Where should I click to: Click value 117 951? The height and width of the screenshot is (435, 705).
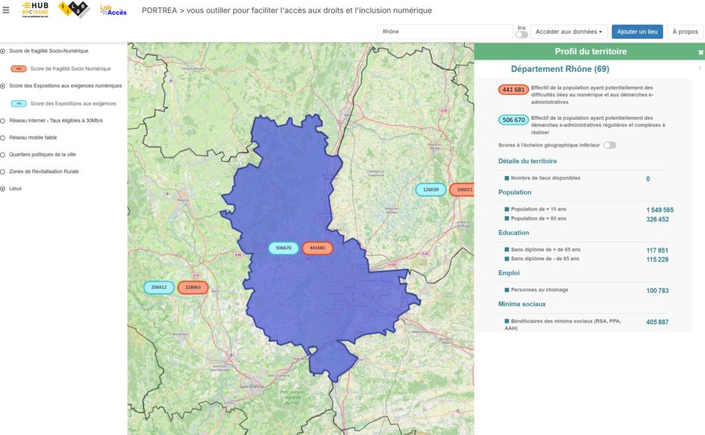[657, 251]
